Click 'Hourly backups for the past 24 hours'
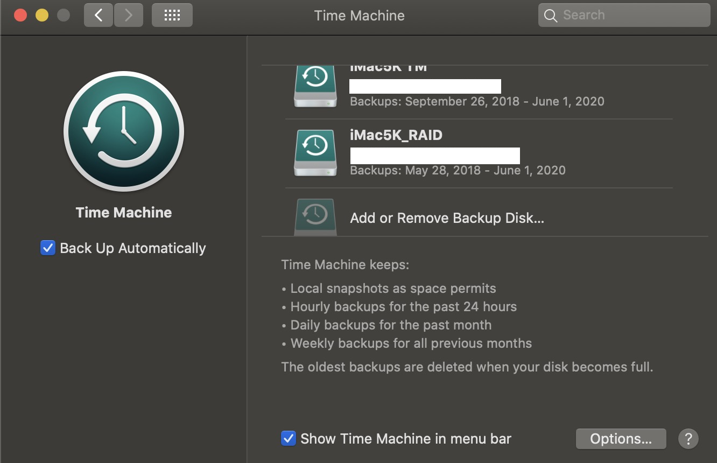The width and height of the screenshot is (717, 463). click(x=399, y=307)
